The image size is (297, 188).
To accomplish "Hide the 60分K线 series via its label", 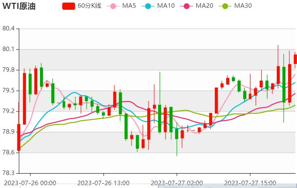I will 89,6.
